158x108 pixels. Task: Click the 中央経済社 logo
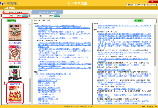9,3
